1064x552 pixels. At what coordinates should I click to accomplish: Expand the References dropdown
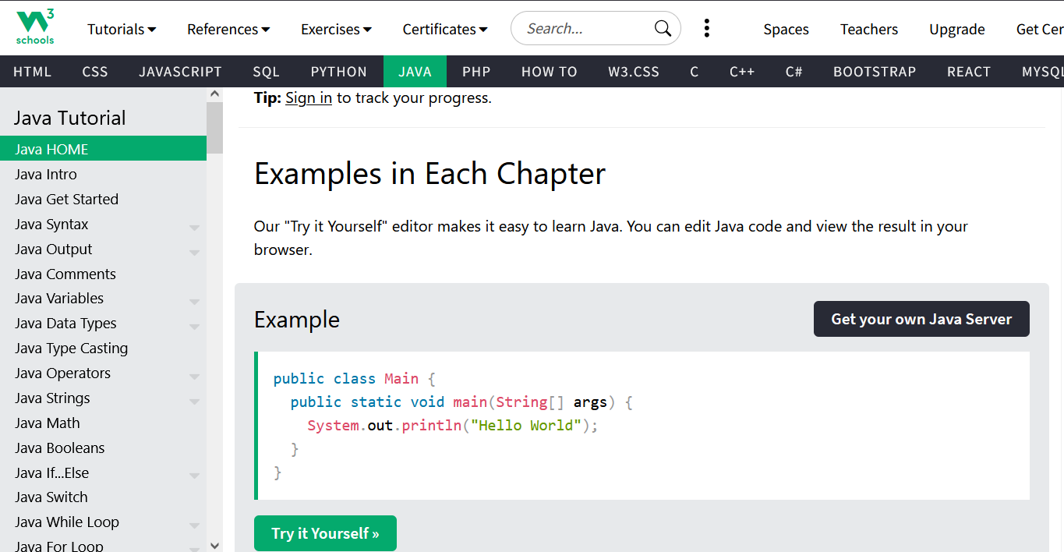pos(228,30)
